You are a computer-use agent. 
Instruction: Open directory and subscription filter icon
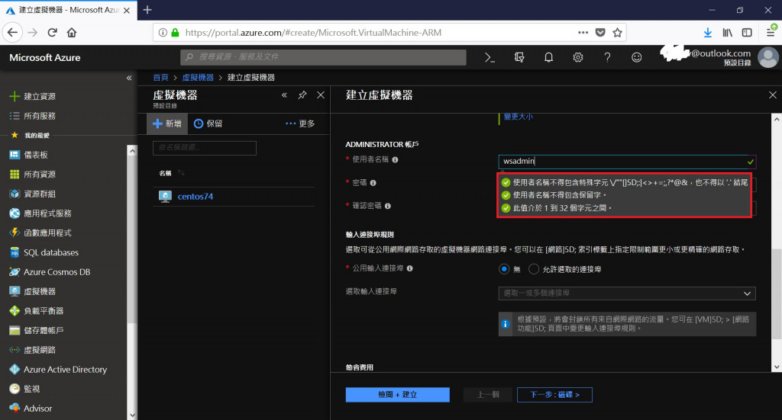pyautogui.click(x=519, y=57)
